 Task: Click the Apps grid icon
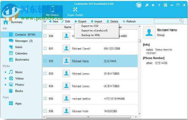point(11,103)
